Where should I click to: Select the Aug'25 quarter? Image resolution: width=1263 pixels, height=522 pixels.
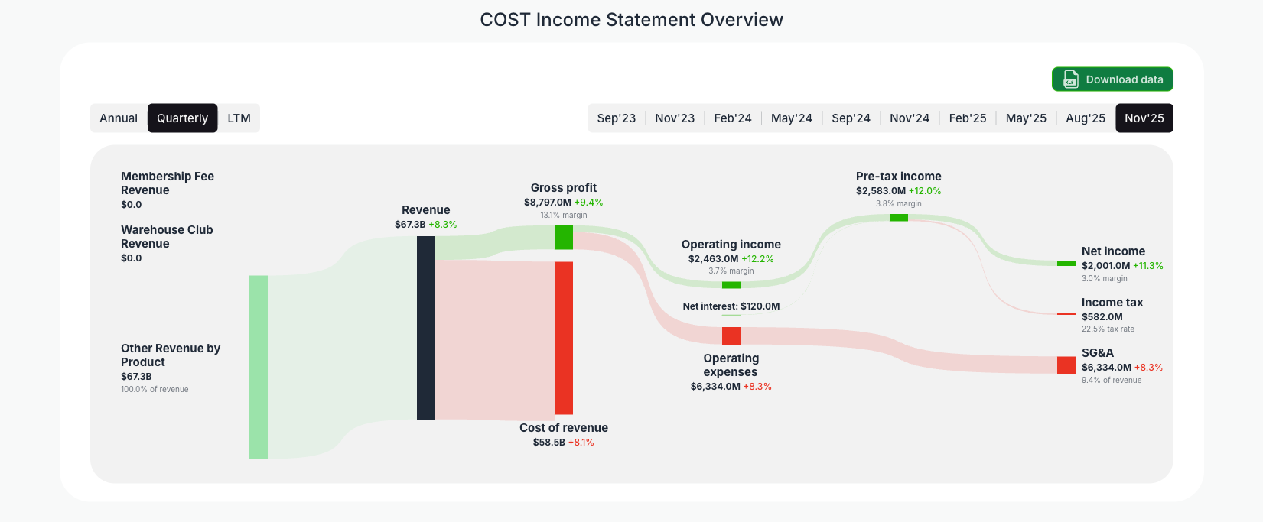(1086, 118)
